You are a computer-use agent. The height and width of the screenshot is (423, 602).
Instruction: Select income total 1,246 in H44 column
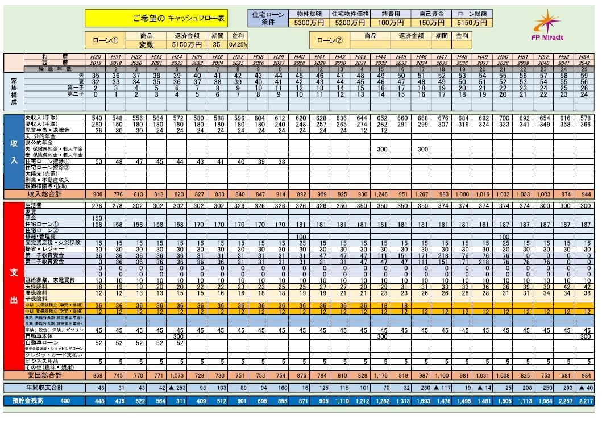(380, 194)
